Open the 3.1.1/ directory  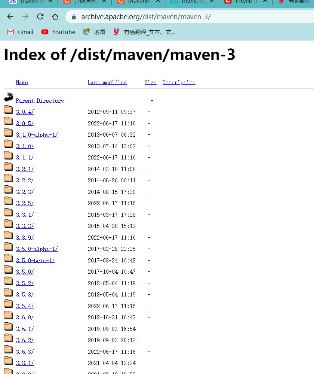click(x=25, y=158)
